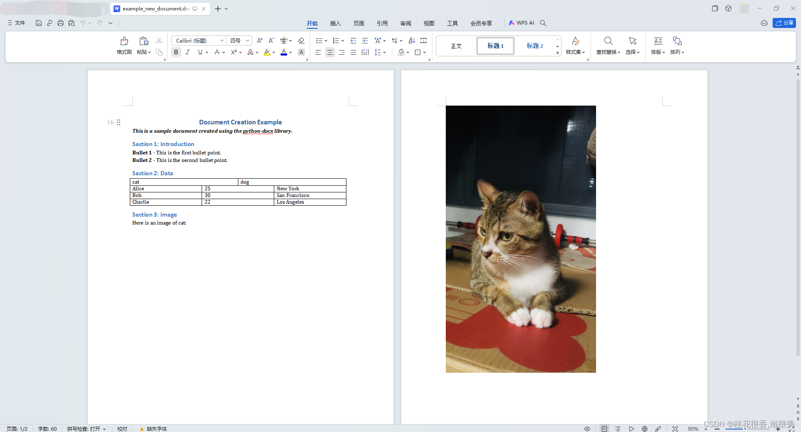Open the 审阅 (Review) ribbon tab

click(406, 23)
